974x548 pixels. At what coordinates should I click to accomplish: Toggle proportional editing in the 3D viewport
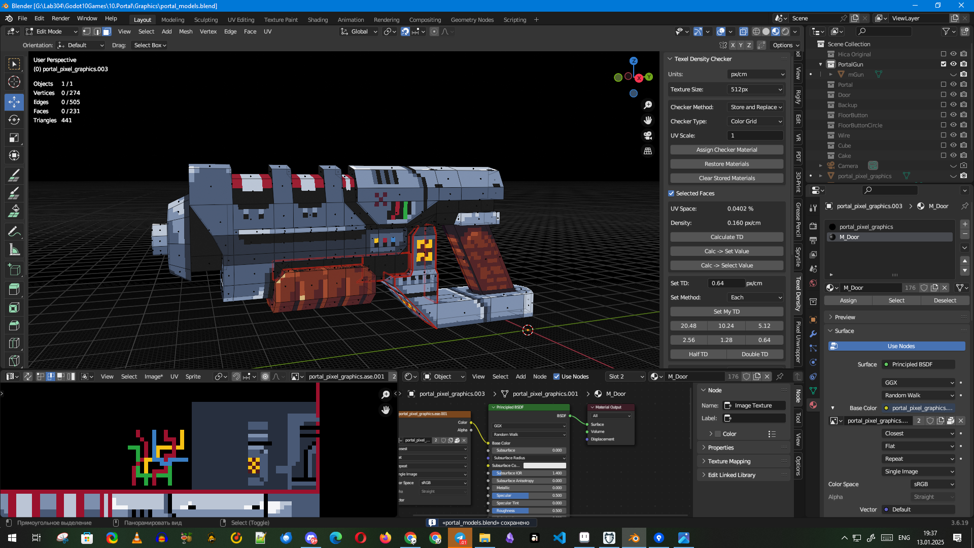point(434,31)
